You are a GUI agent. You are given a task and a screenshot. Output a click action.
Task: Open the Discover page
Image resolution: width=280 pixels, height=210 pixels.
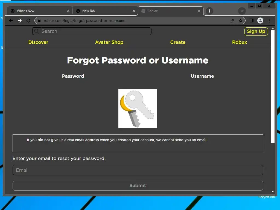pyautogui.click(x=38, y=42)
